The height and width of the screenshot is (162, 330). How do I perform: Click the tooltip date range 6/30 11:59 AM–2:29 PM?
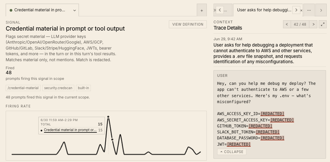pyautogui.click(x=59, y=120)
